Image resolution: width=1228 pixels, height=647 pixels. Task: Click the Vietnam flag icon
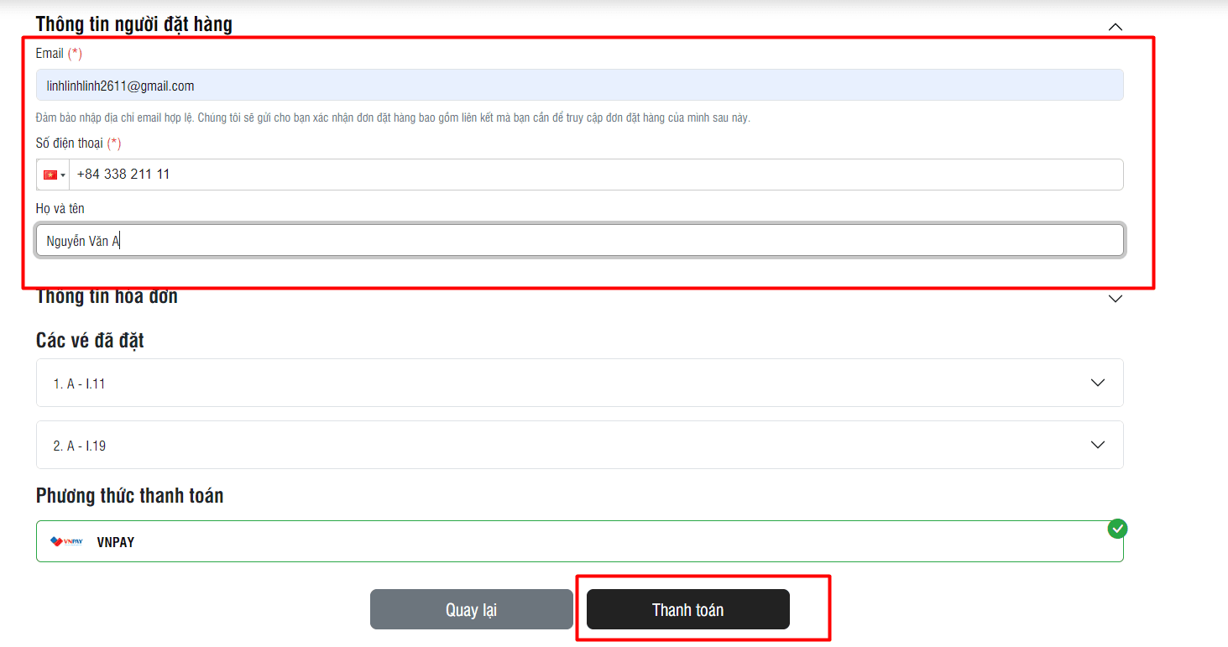pyautogui.click(x=50, y=175)
